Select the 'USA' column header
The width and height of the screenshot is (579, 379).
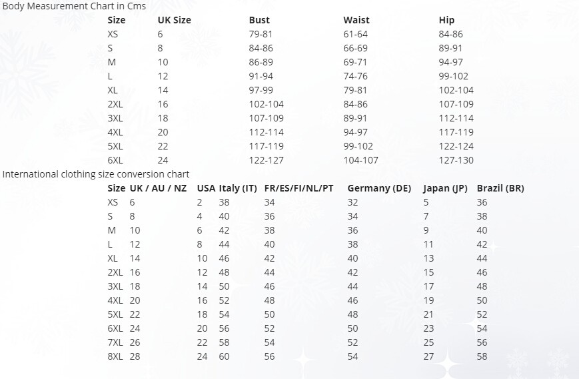click(206, 188)
